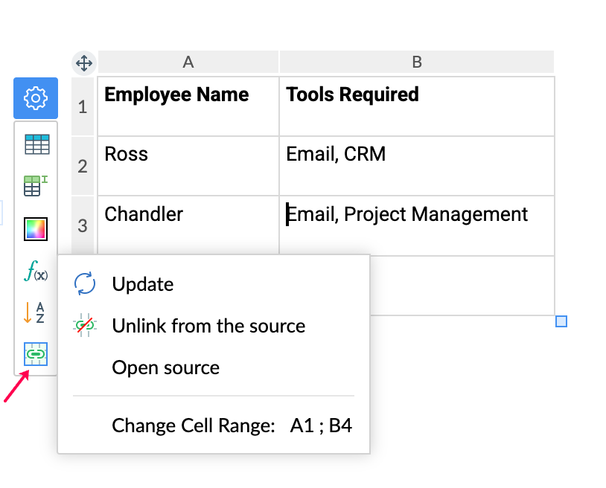The height and width of the screenshot is (488, 606).
Task: Click the unlink icon in menu
Action: (x=83, y=326)
